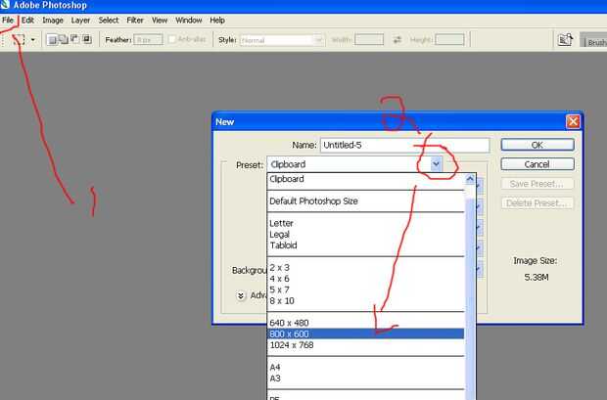The height and width of the screenshot is (400, 607).
Task: Expand the Advanced options chevron
Action: [x=241, y=296]
